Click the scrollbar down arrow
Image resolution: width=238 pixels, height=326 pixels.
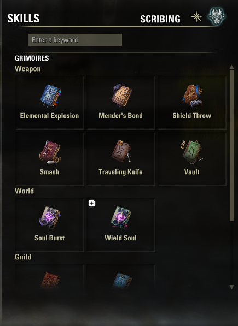pyautogui.click(x=231, y=287)
